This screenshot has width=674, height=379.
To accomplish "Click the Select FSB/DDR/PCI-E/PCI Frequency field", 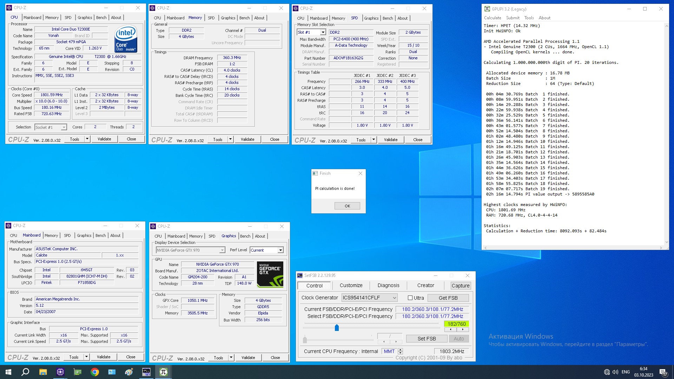I will [432, 316].
